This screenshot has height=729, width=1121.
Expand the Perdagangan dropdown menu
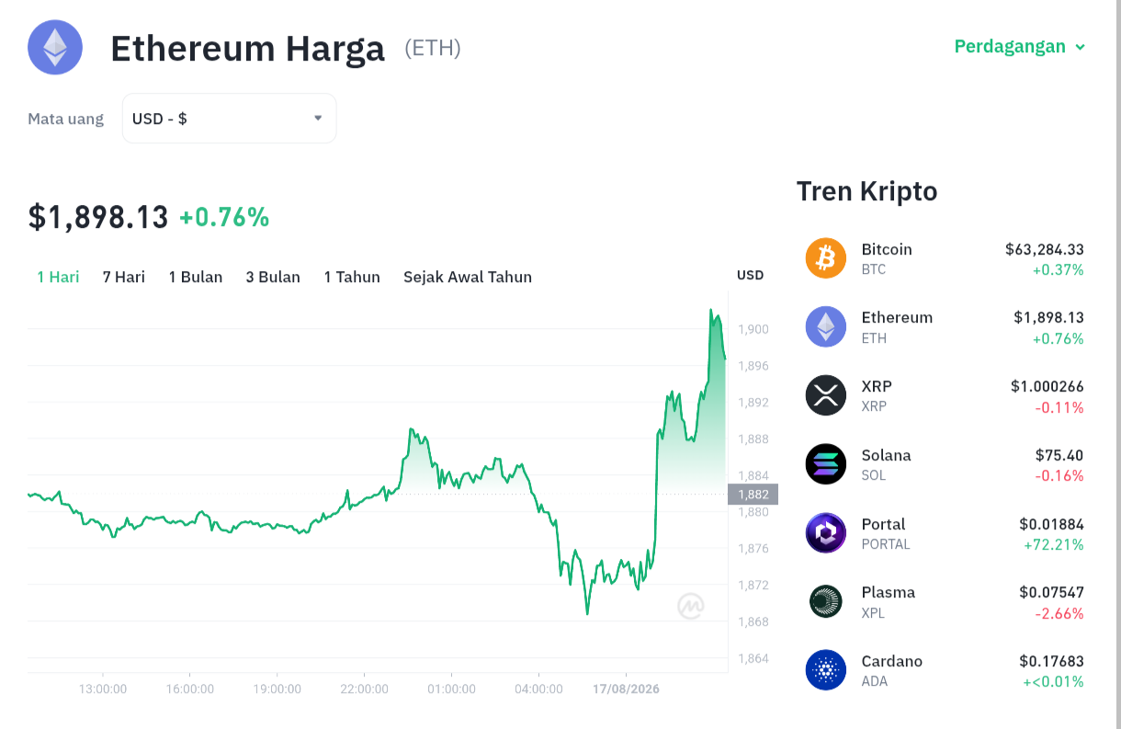click(x=1020, y=46)
